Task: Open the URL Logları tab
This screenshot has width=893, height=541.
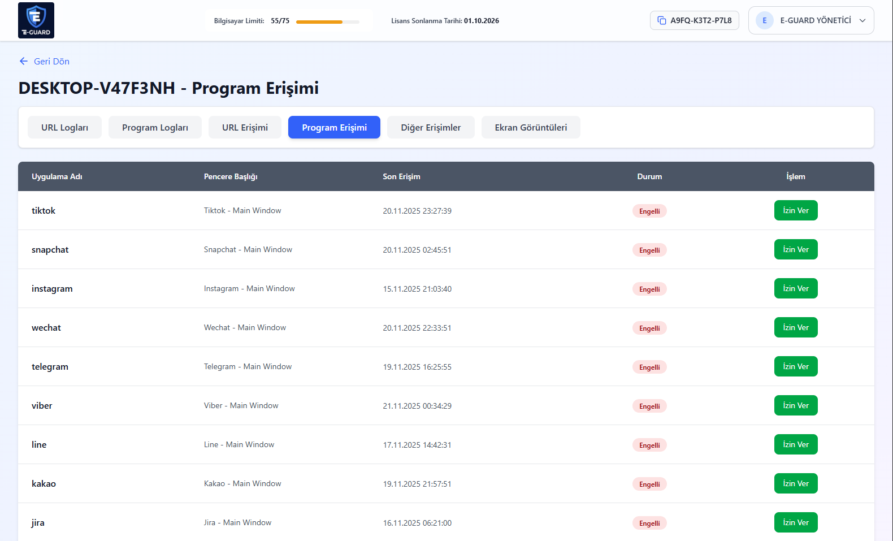Action: tap(64, 127)
